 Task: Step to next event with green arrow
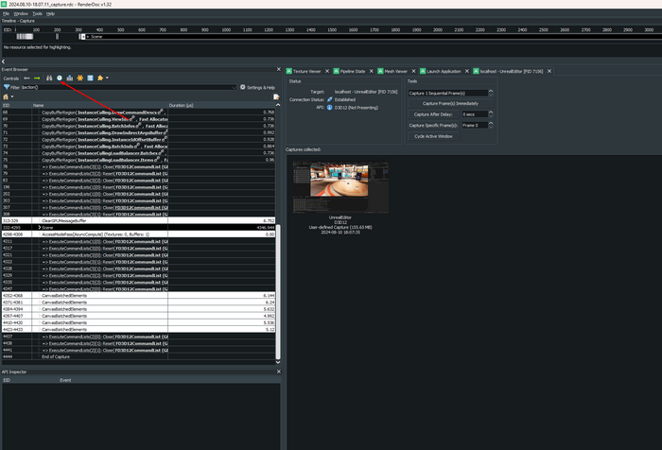[x=37, y=78]
